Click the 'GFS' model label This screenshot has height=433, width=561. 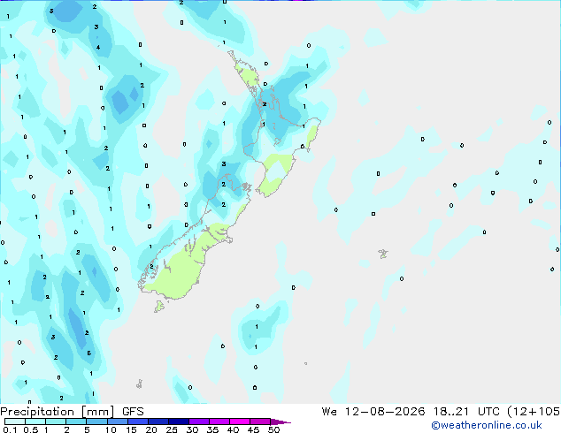133,412
